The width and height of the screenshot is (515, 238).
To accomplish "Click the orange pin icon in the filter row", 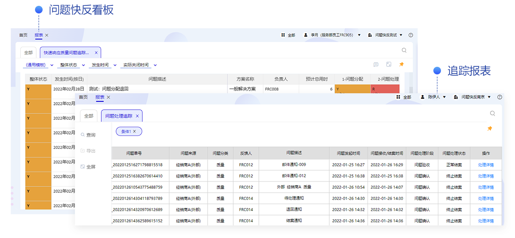I will (402, 65).
